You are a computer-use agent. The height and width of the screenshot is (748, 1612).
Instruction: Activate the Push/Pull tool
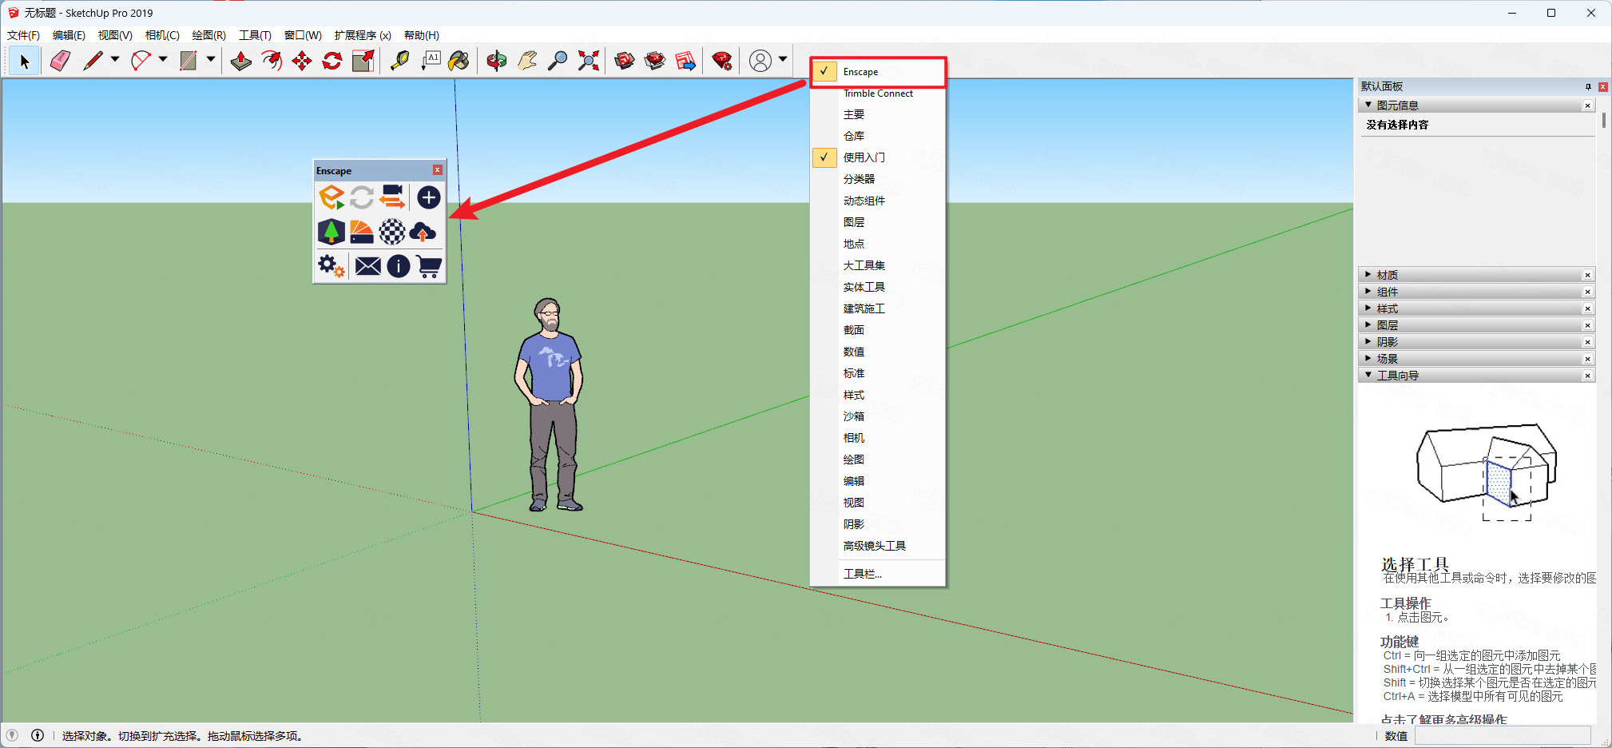[x=240, y=61]
